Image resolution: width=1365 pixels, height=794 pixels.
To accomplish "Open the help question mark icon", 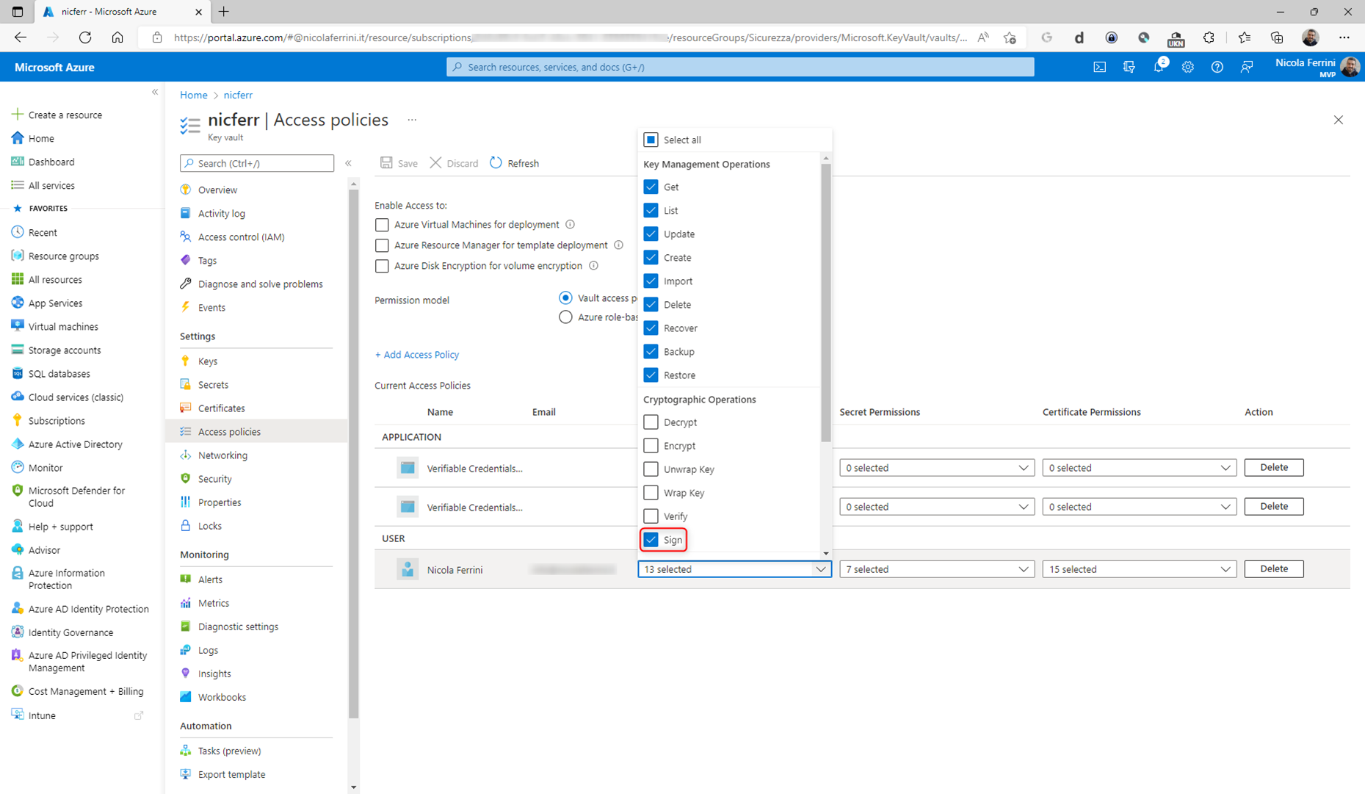I will click(1217, 67).
